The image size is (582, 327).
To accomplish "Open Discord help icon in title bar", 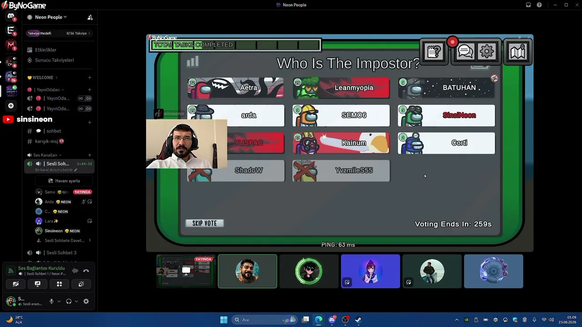I will coord(539,5).
